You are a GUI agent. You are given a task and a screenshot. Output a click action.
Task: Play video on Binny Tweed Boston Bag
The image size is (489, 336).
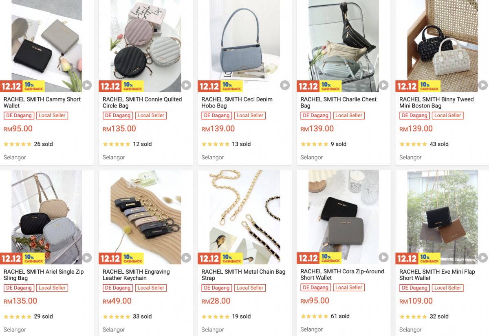pyautogui.click(x=482, y=85)
